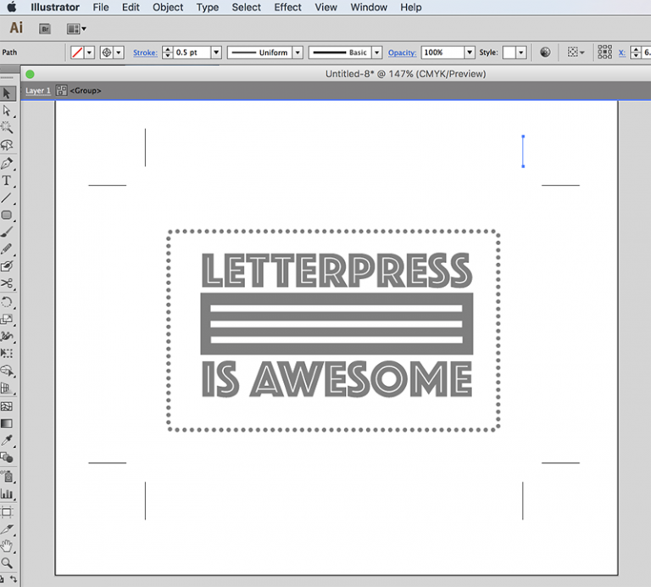This screenshot has height=587, width=651.
Task: Select the Pen tool
Action: tap(7, 163)
